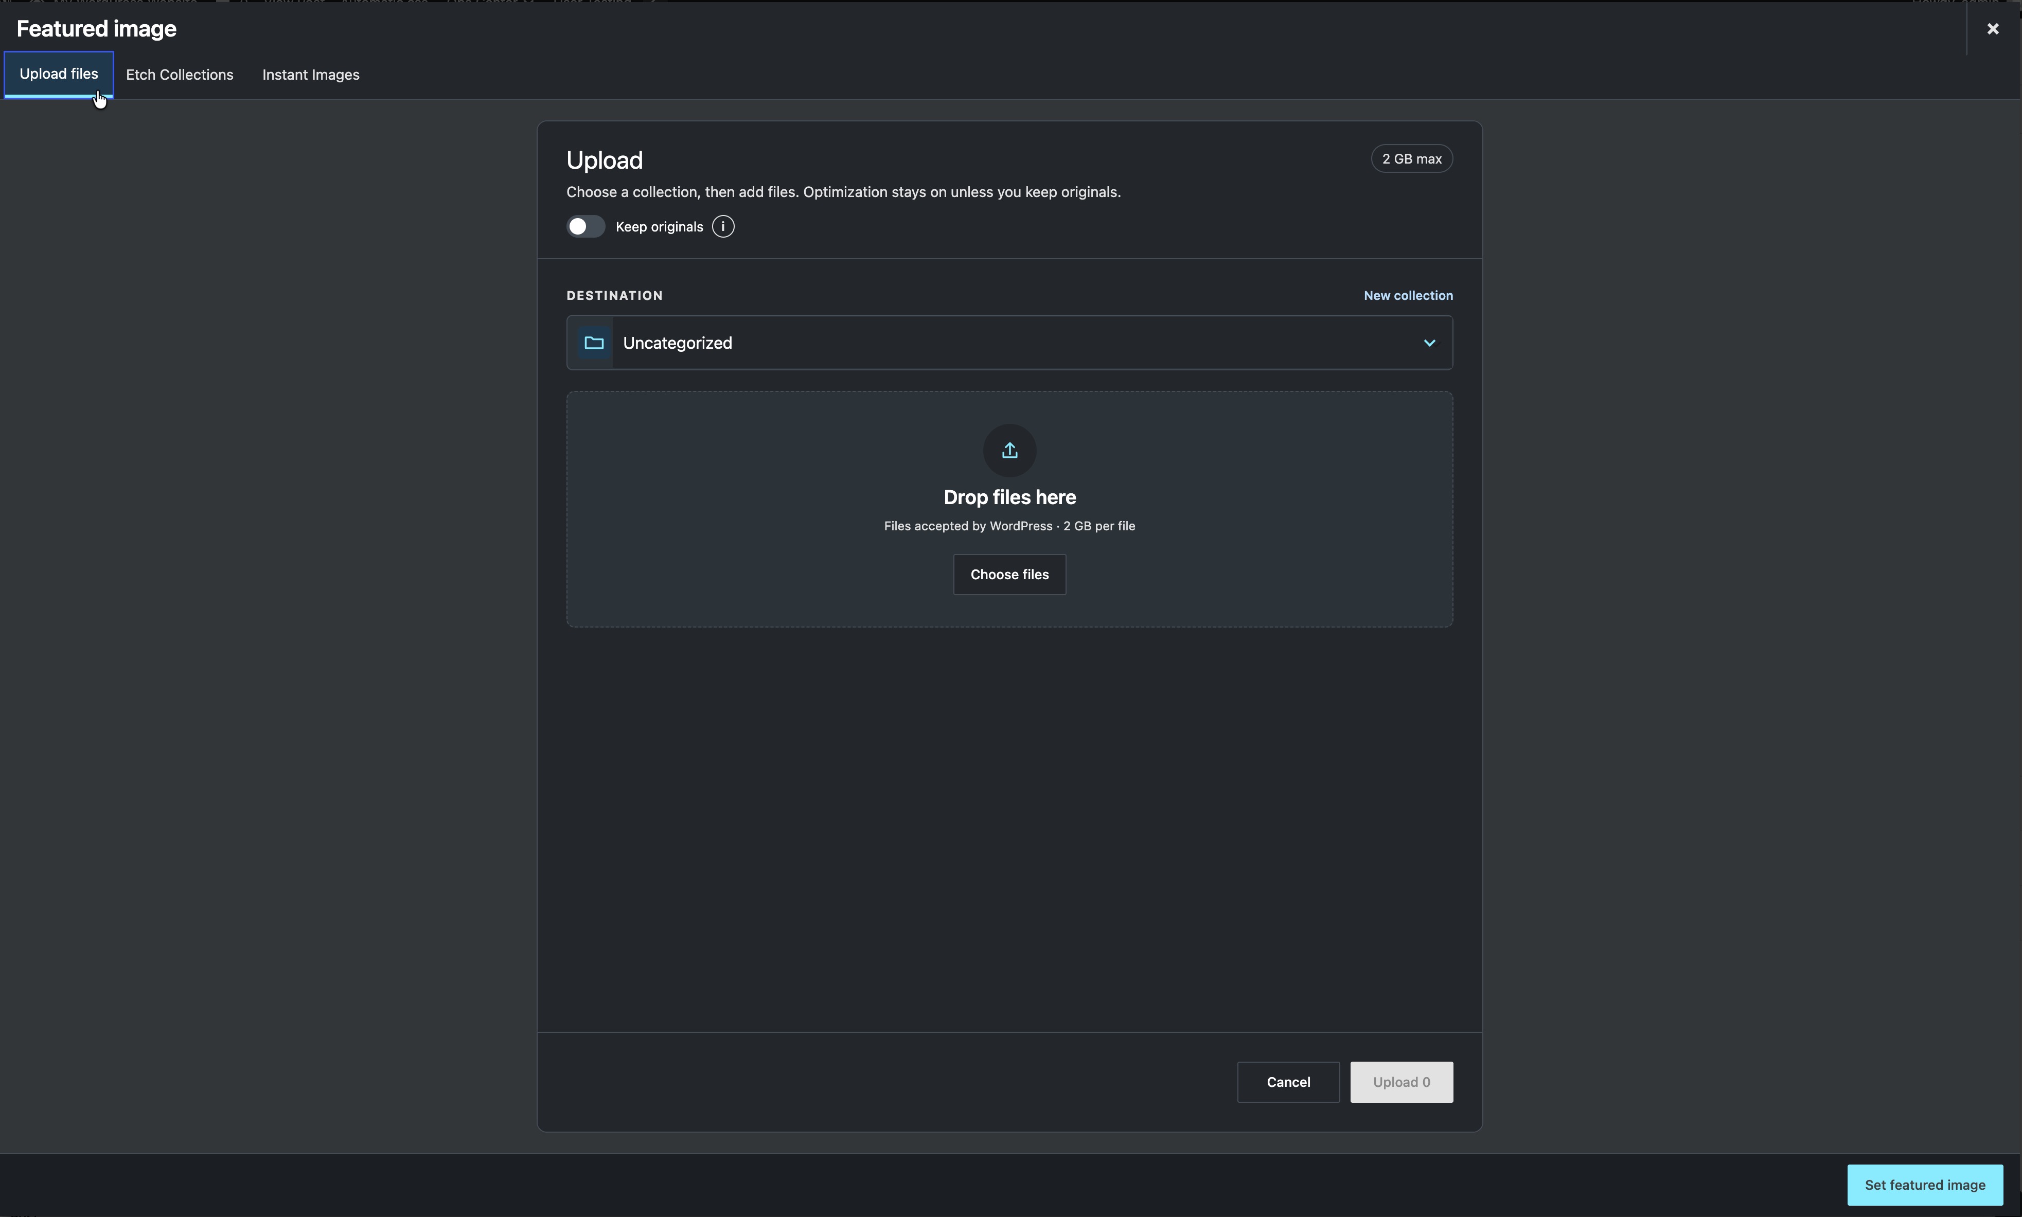Viewport: 2022px width, 1217px height.
Task: Click the folder icon beside Uncategorized
Action: pyautogui.click(x=594, y=343)
